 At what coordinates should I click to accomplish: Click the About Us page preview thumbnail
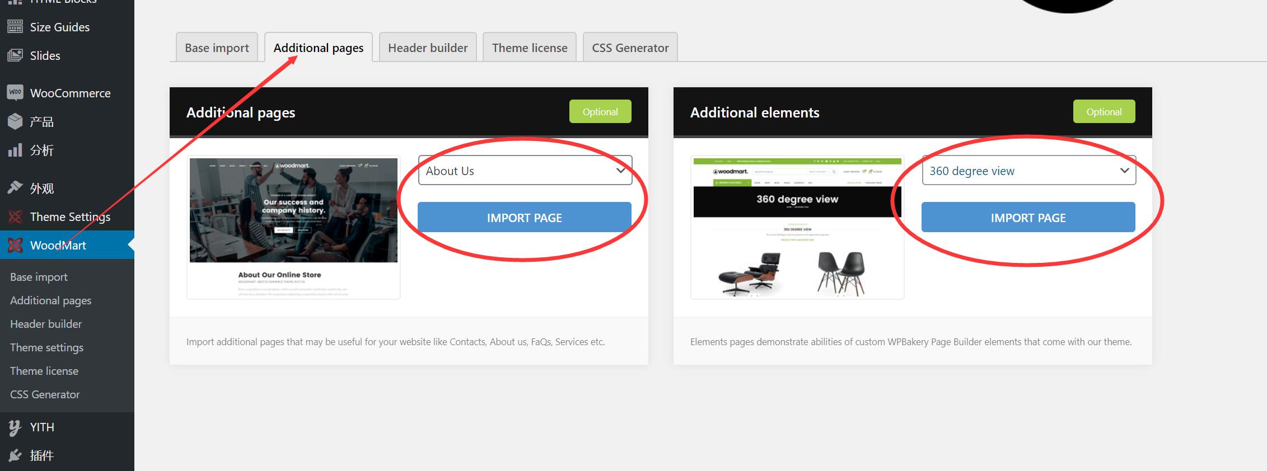(293, 227)
